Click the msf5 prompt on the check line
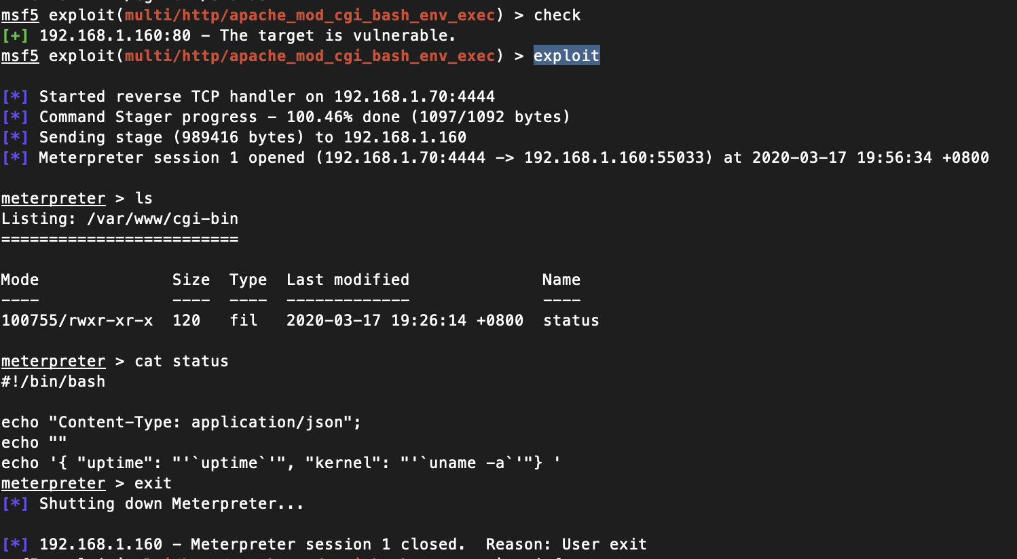 tap(20, 15)
